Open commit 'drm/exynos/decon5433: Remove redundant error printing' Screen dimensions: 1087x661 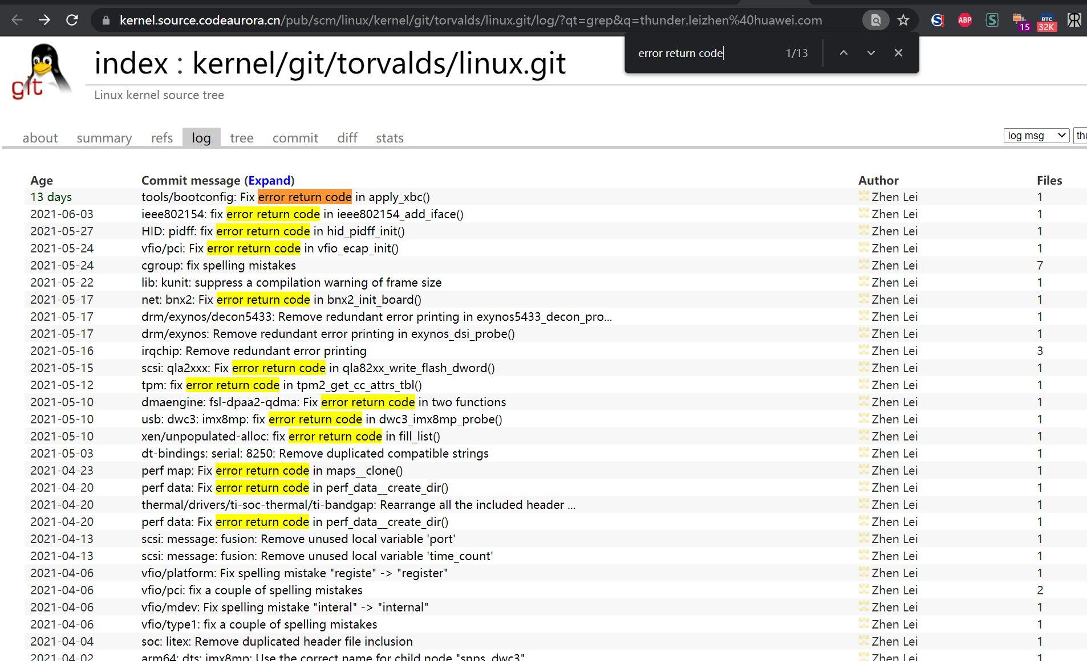click(x=376, y=317)
